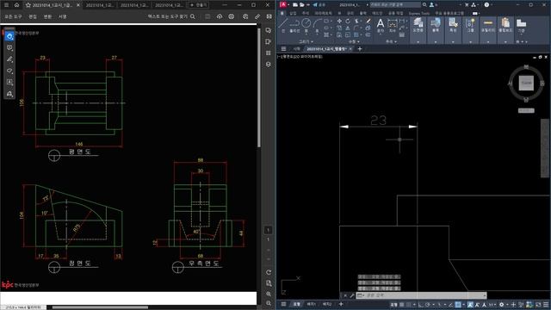The width and height of the screenshot is (551, 310).
Task: Switch to the fourth 20231014 PDF tab
Action: tap(169, 5)
